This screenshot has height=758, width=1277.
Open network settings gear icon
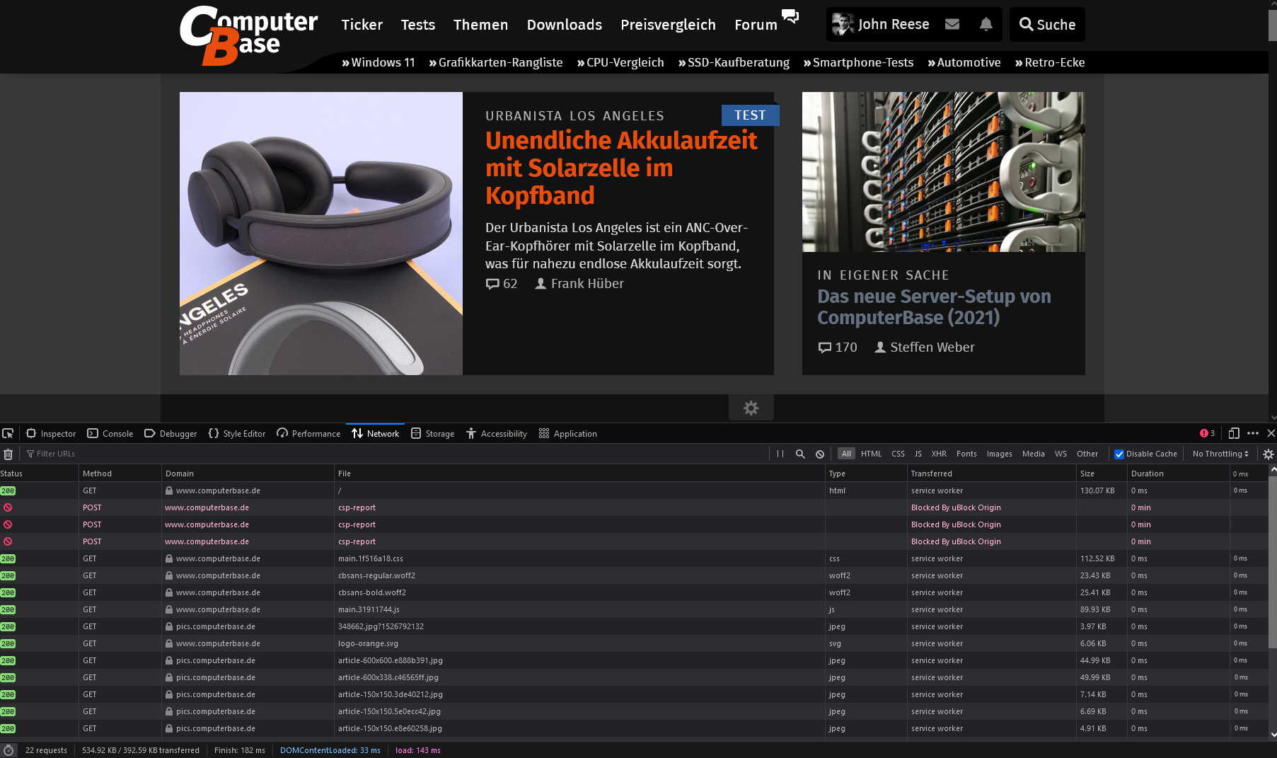[x=1269, y=454]
